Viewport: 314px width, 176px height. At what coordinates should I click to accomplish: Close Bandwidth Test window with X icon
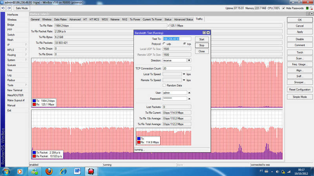(x=208, y=33)
